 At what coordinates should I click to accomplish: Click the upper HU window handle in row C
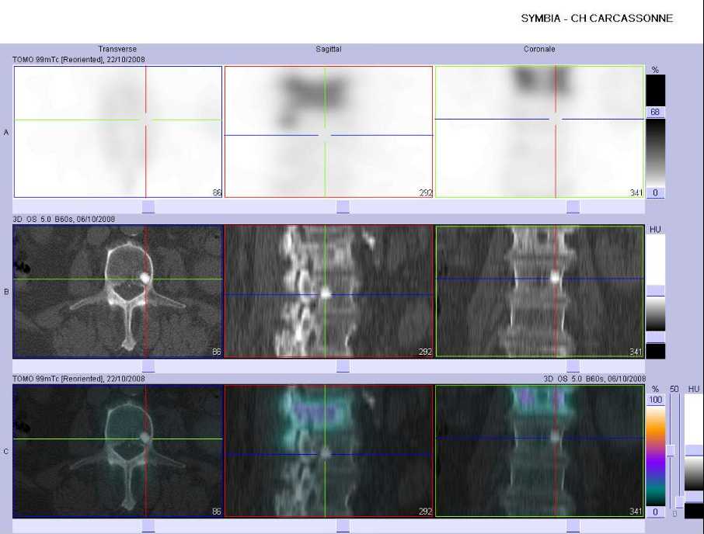coord(694,451)
